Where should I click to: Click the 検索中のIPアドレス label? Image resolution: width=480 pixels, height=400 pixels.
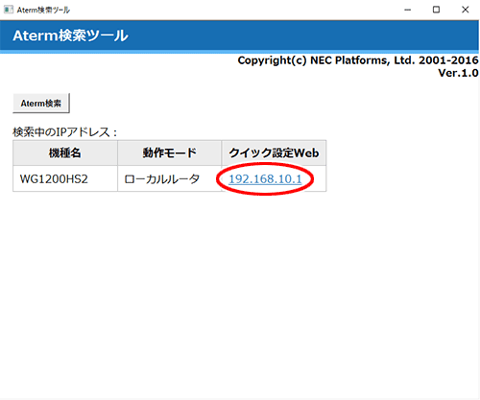(65, 132)
